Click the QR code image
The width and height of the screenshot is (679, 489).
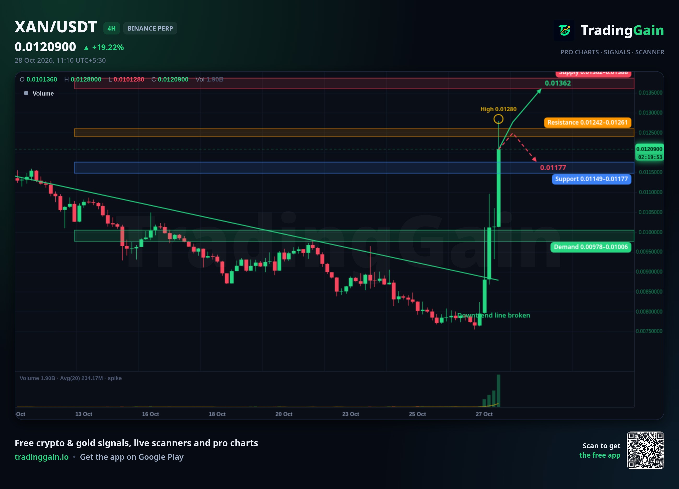point(646,450)
